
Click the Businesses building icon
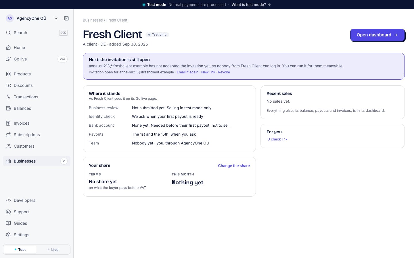coord(8,161)
